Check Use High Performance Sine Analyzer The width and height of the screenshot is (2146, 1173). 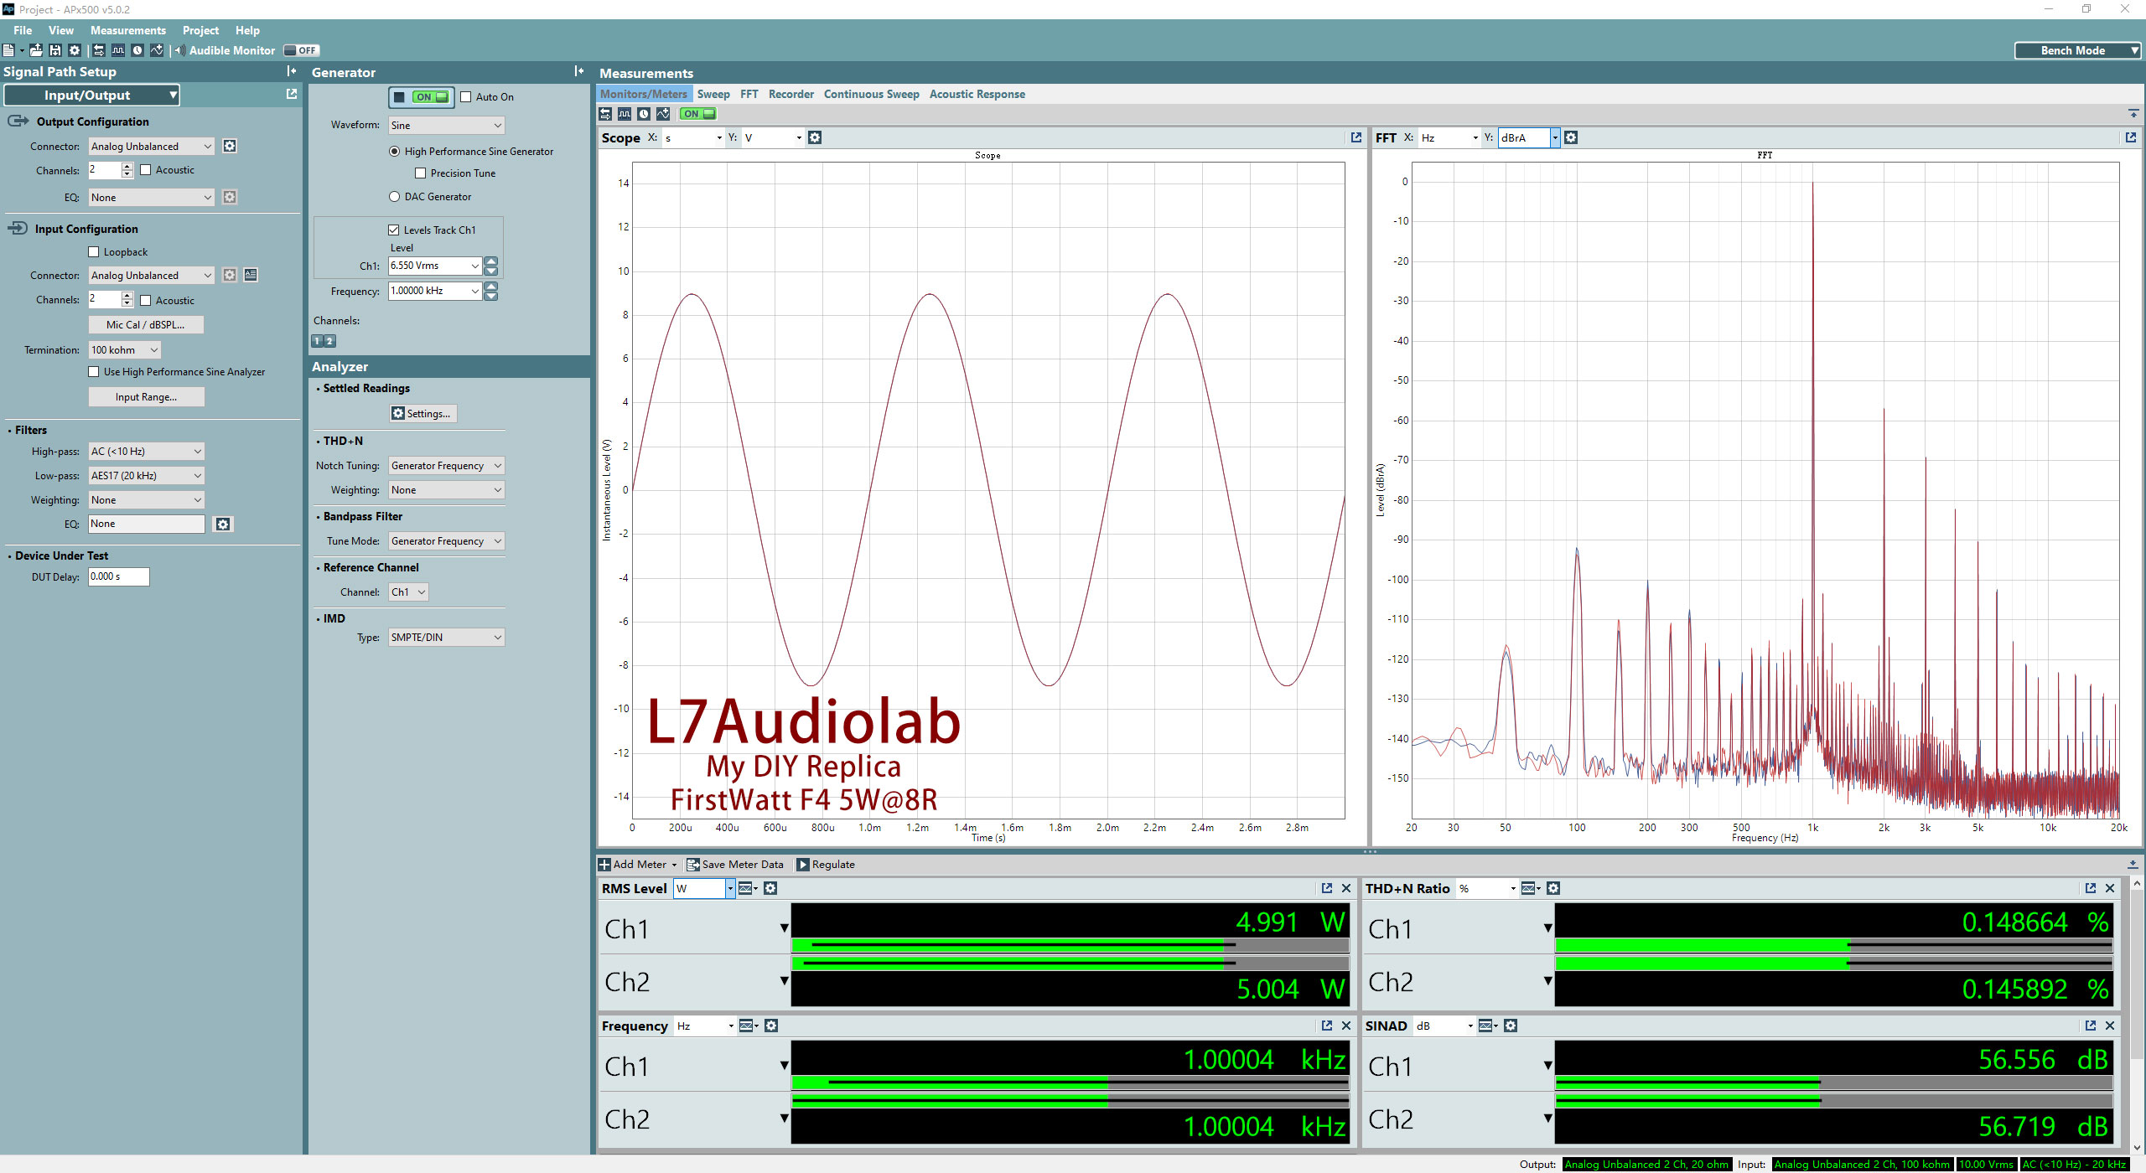click(x=94, y=372)
